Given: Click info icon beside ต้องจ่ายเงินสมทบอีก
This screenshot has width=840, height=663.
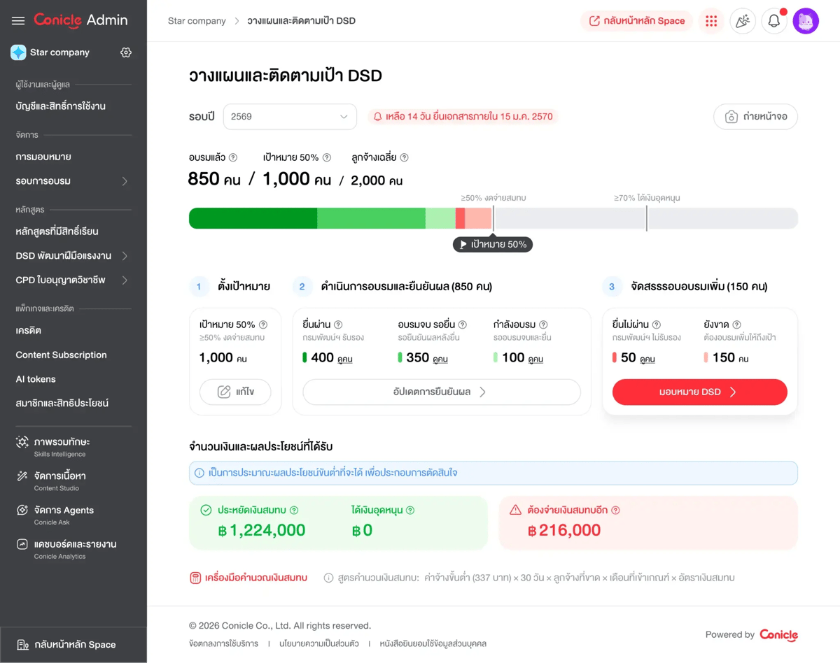Looking at the screenshot, I should click(x=615, y=511).
